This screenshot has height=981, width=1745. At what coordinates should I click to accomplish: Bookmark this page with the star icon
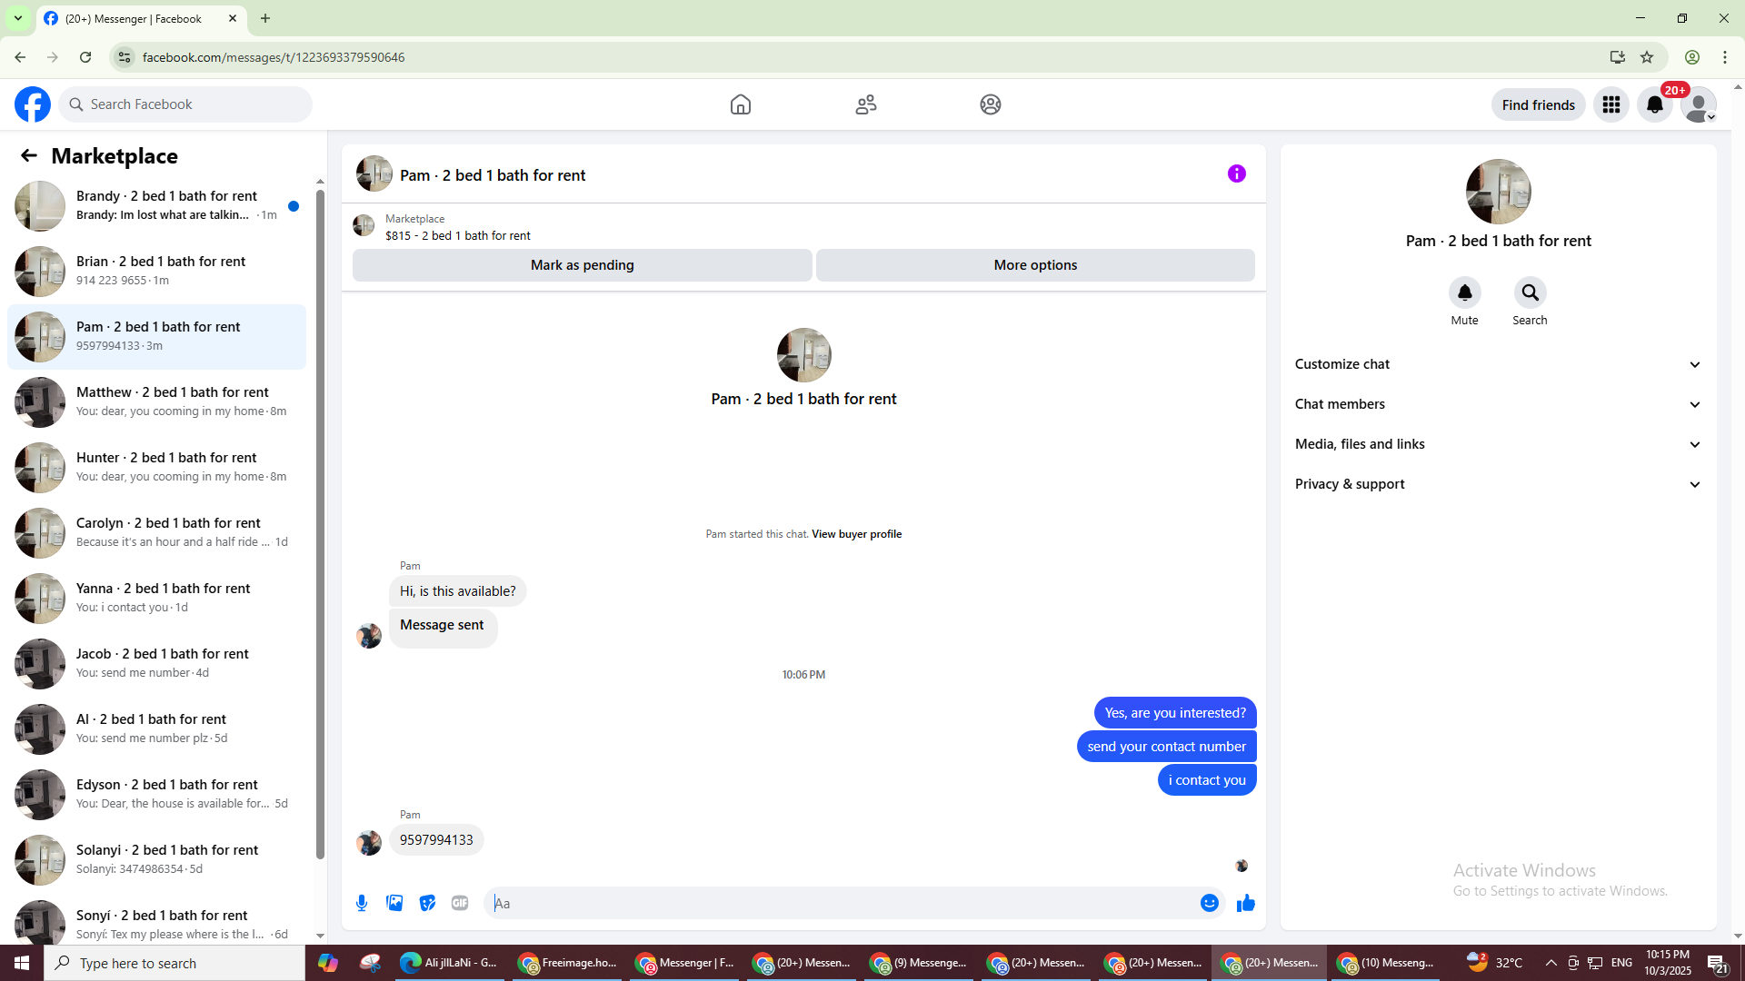pos(1647,57)
